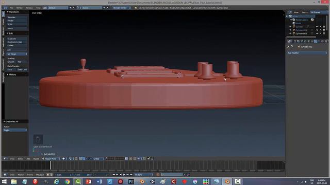
Task: Click the Delete button in Edit panel
Action: [16, 45]
